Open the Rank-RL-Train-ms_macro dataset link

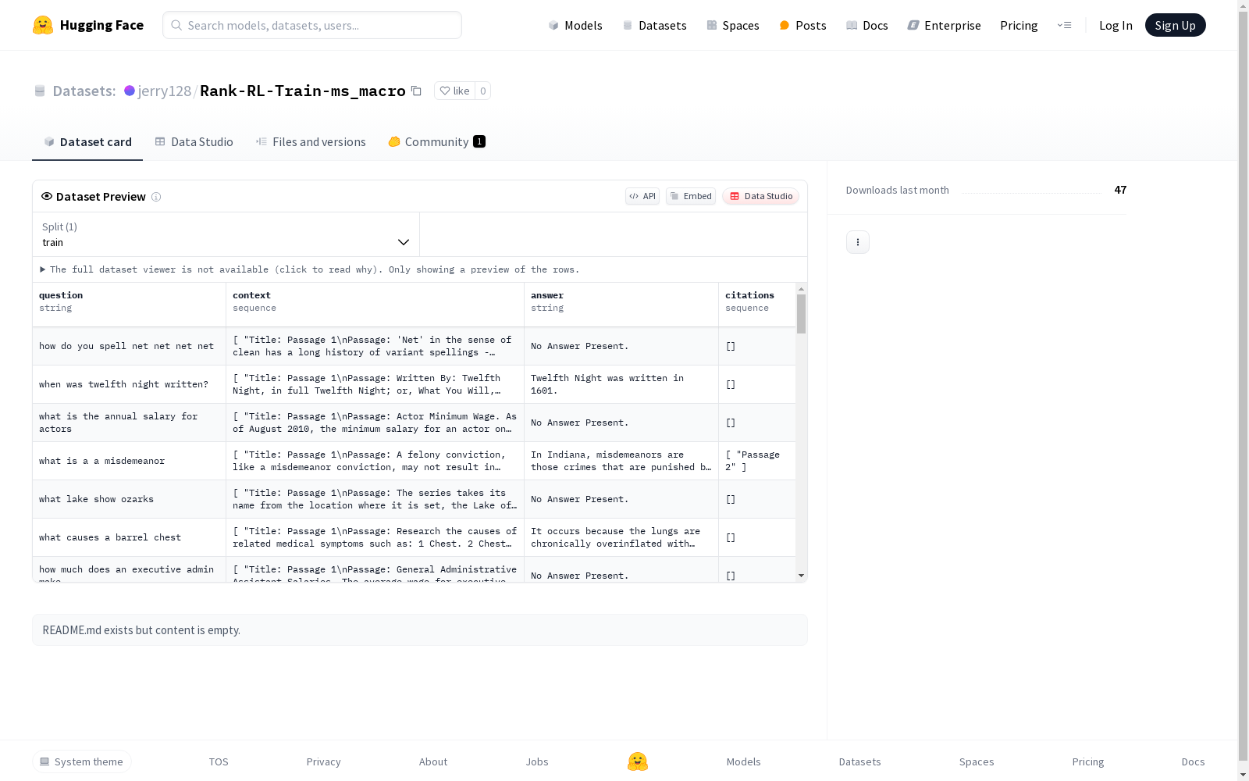point(303,91)
